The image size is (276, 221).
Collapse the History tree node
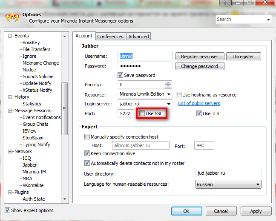[x=10, y=97]
